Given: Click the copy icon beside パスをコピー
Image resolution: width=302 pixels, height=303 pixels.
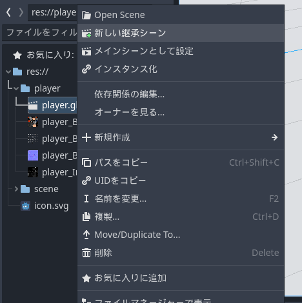Looking at the screenshot, I should 86,162.
